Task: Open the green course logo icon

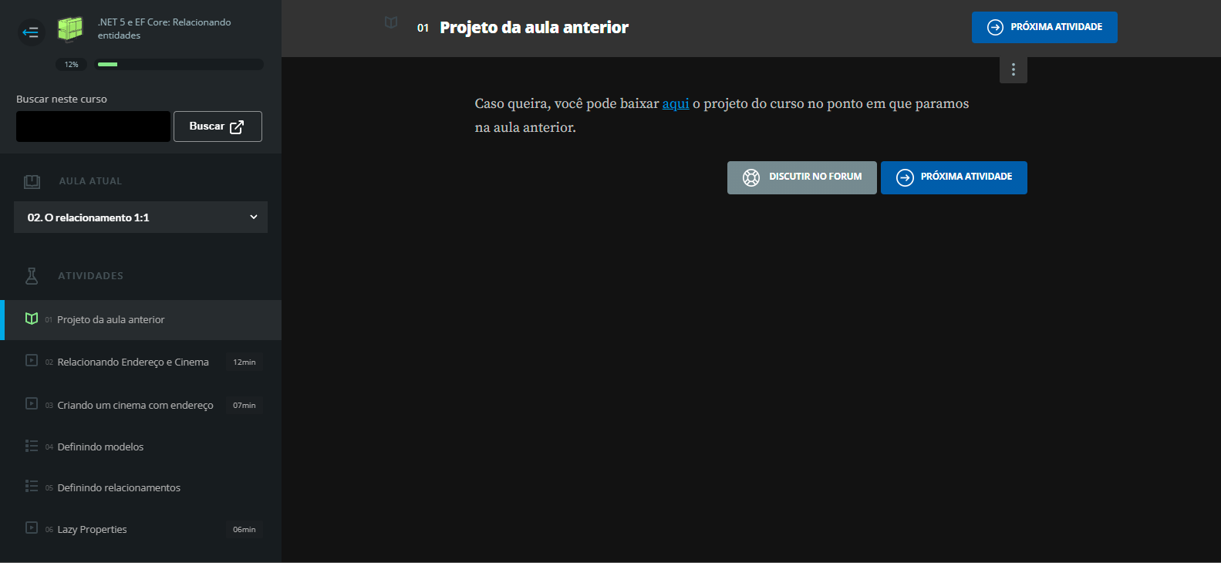Action: pos(70,29)
